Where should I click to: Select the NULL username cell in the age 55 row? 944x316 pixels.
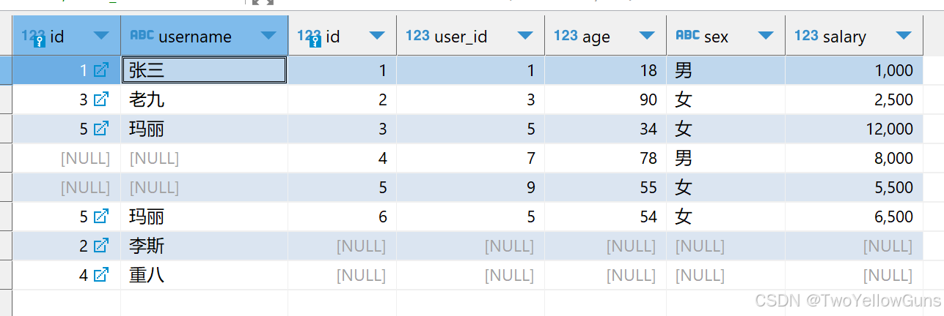tap(204, 187)
